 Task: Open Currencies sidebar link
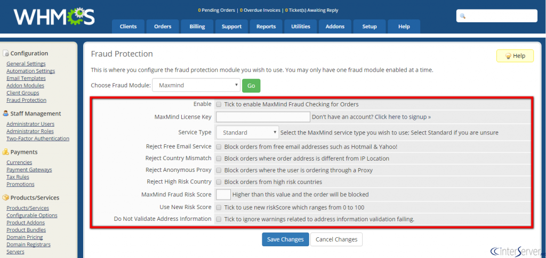pyautogui.click(x=19, y=162)
